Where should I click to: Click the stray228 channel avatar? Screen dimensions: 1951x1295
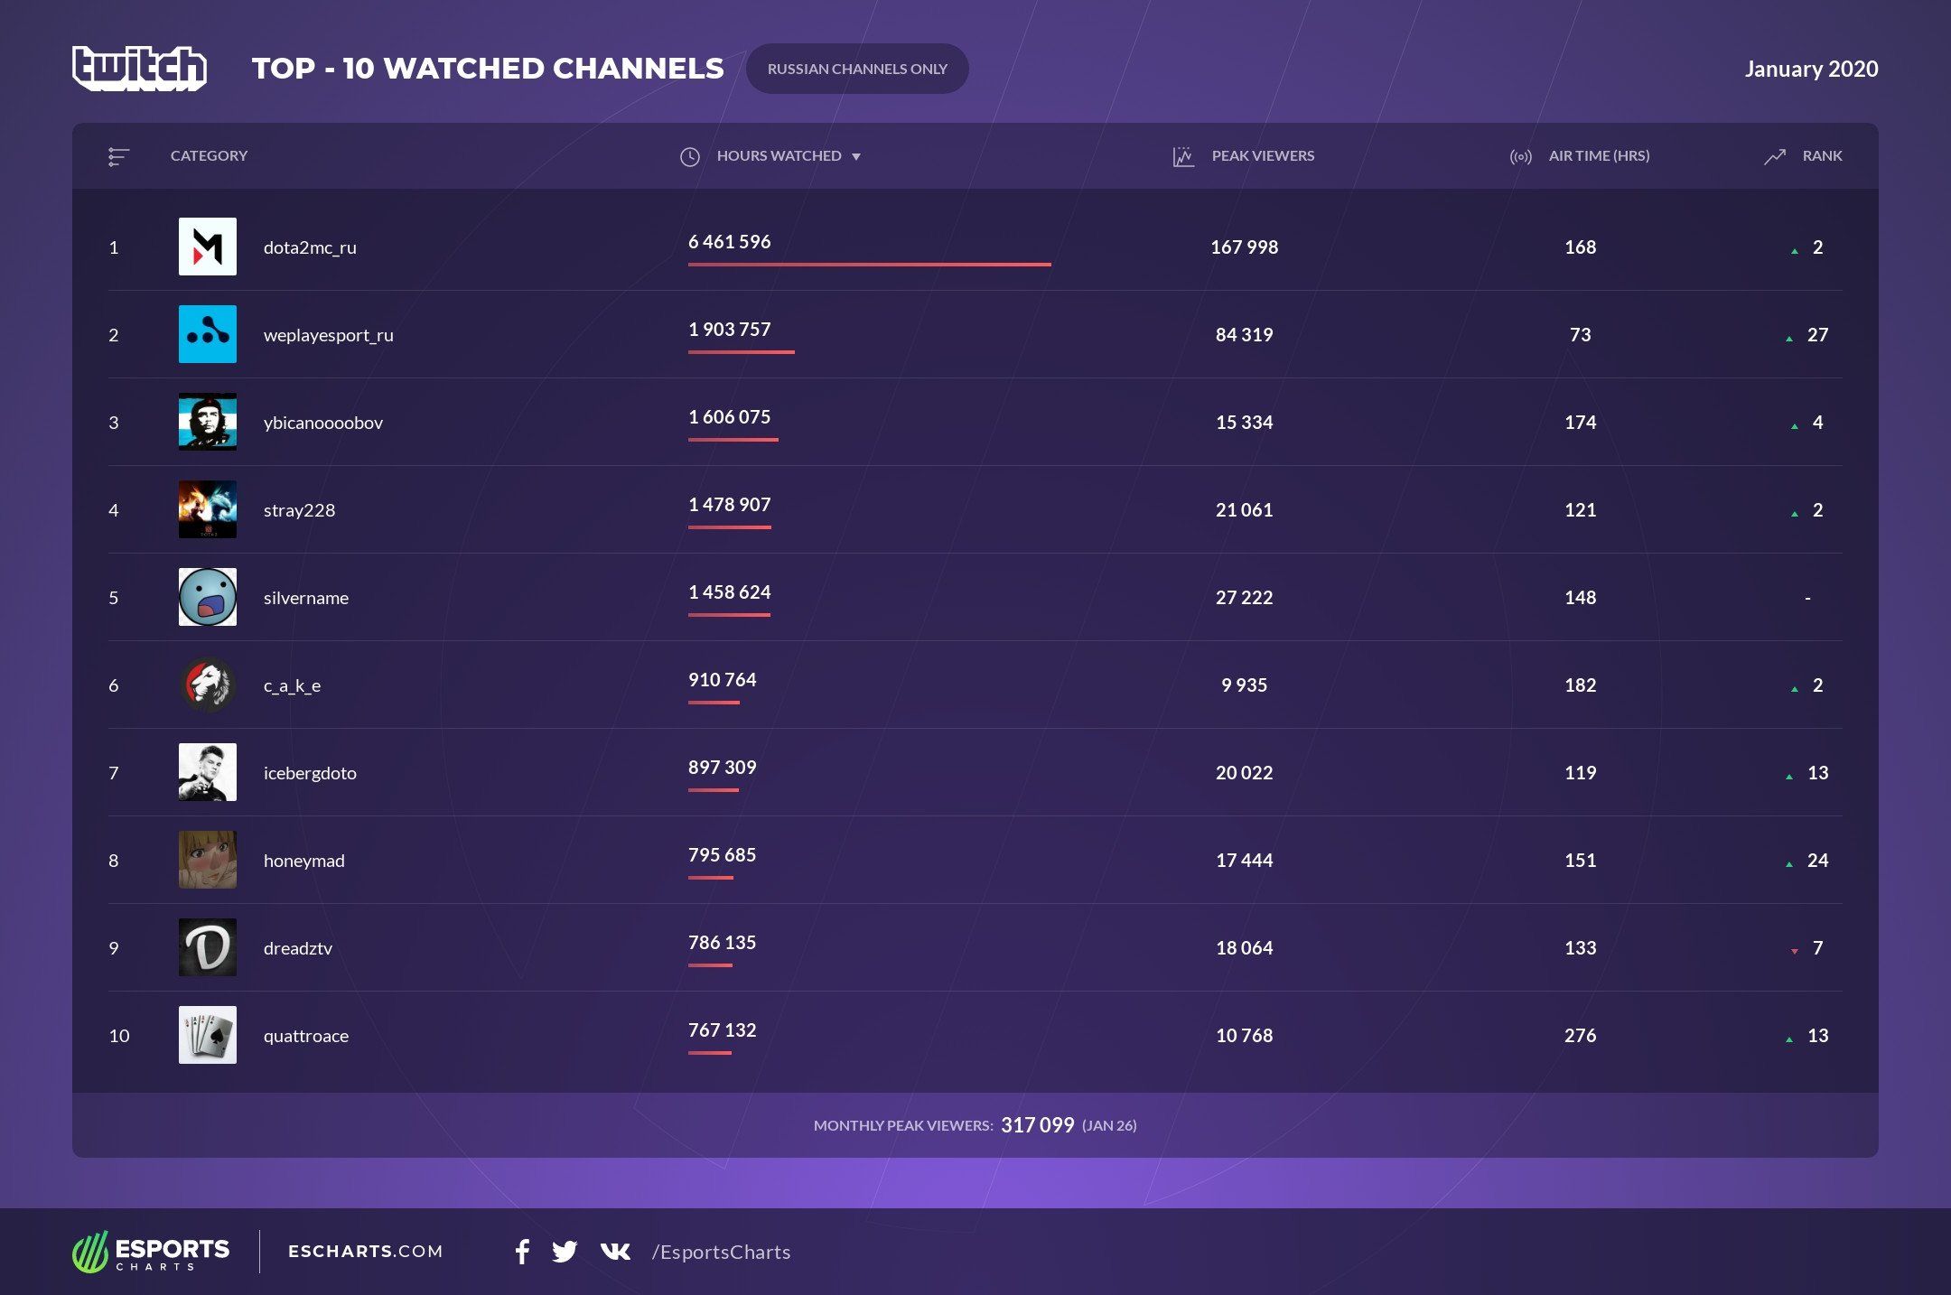(208, 509)
